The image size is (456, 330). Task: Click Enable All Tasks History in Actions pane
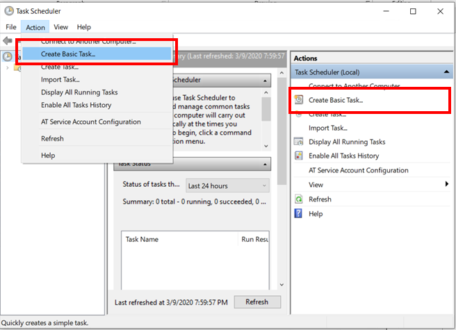coord(344,156)
